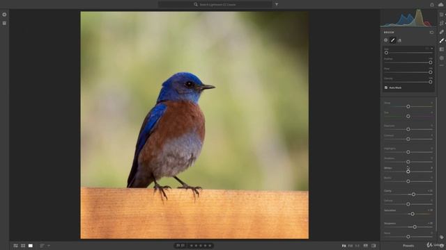Adjust the Saturation slider handle
This screenshot has height=250, width=446.
[413, 214]
